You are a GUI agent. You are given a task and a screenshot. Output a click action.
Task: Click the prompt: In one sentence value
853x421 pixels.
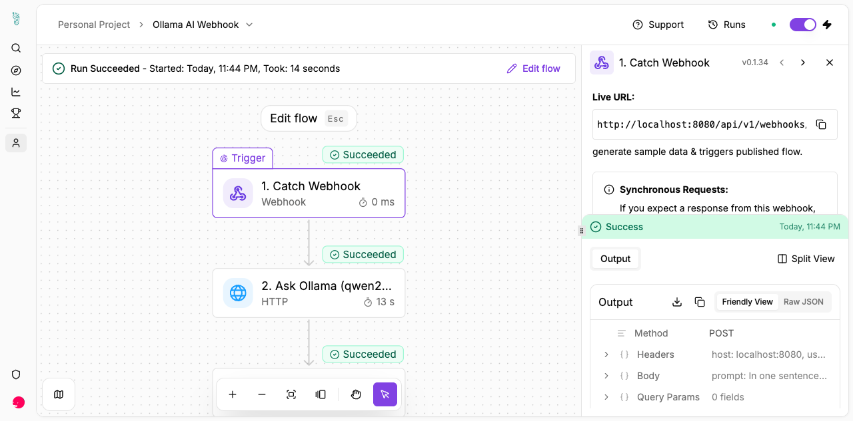coord(769,376)
